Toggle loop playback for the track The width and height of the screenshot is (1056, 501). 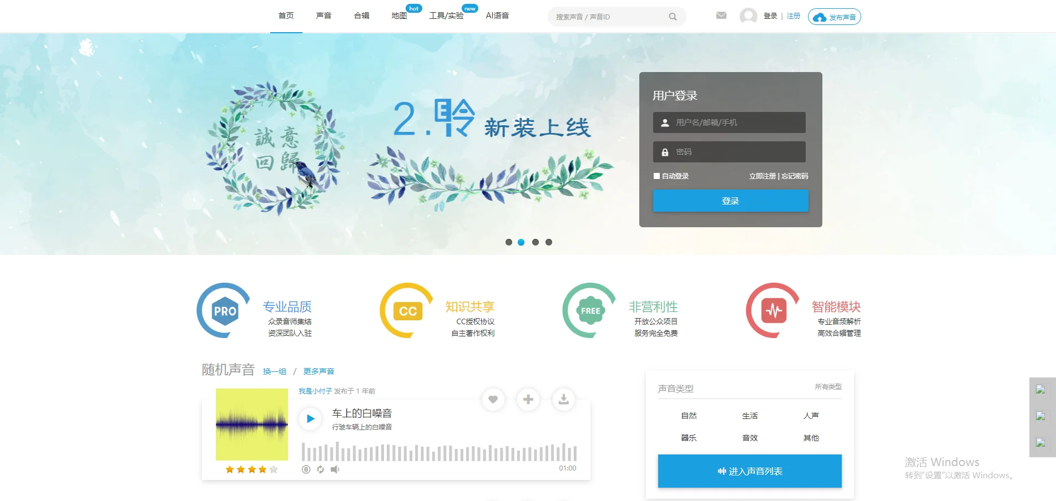320,469
